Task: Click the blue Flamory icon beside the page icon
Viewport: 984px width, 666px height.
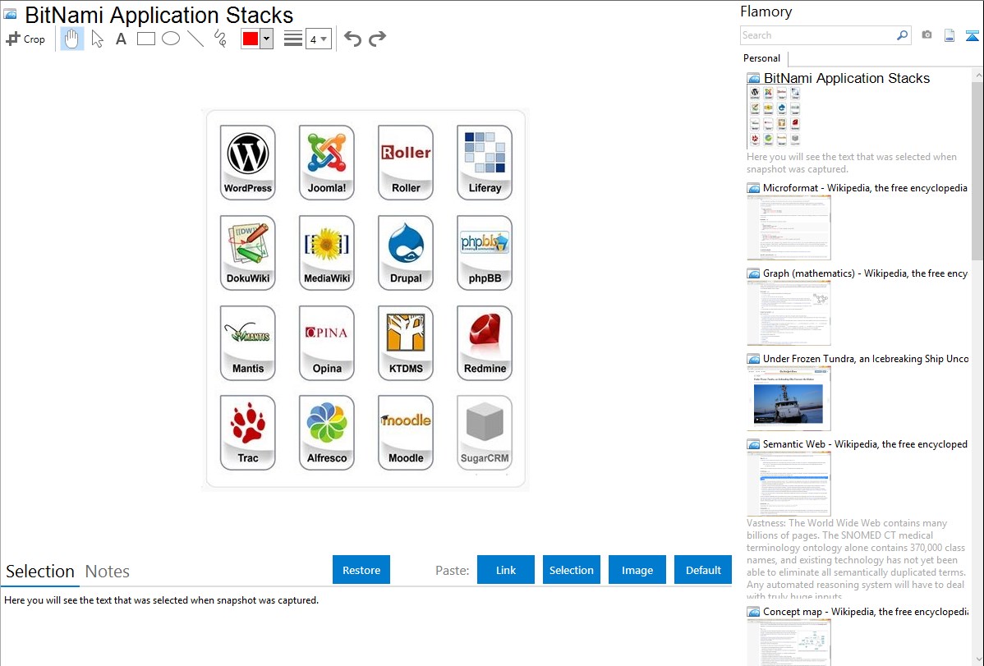Action: (972, 35)
